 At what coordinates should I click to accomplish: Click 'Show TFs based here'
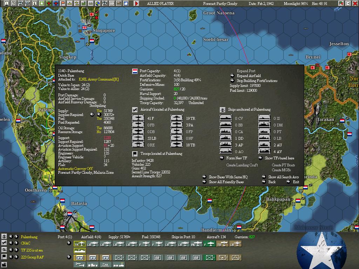point(279,158)
